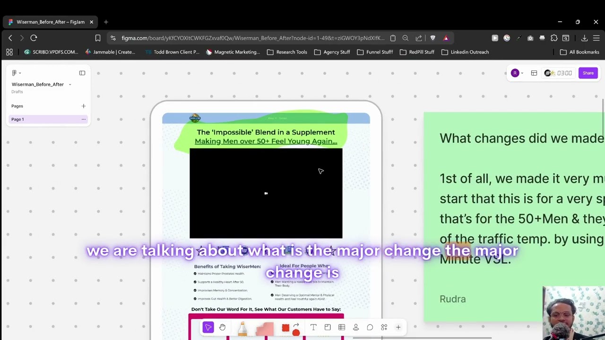Select the Move arrow tool
This screenshot has height=340, width=605.
click(x=208, y=327)
